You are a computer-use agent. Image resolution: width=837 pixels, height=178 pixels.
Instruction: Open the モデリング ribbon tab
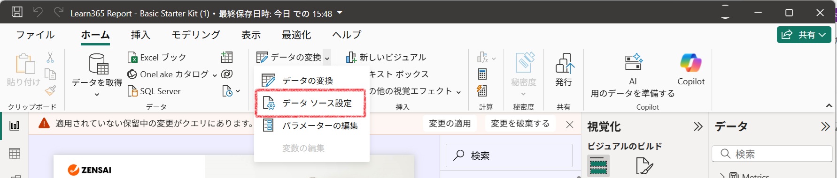point(196,35)
